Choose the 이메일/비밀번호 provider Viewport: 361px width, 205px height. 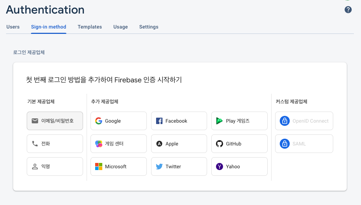click(x=55, y=121)
